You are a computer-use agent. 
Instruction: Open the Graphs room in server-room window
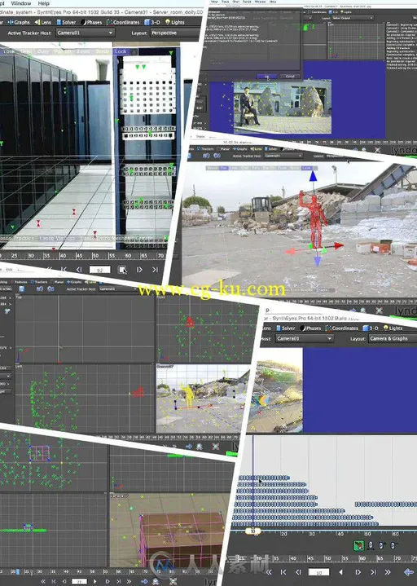(x=19, y=23)
